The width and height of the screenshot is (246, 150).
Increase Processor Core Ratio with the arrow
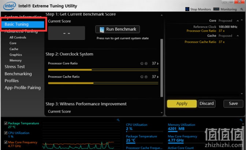coord(157,64)
